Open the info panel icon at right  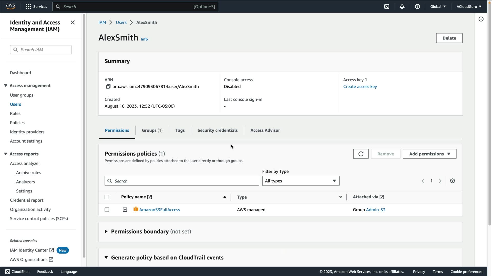pyautogui.click(x=481, y=19)
